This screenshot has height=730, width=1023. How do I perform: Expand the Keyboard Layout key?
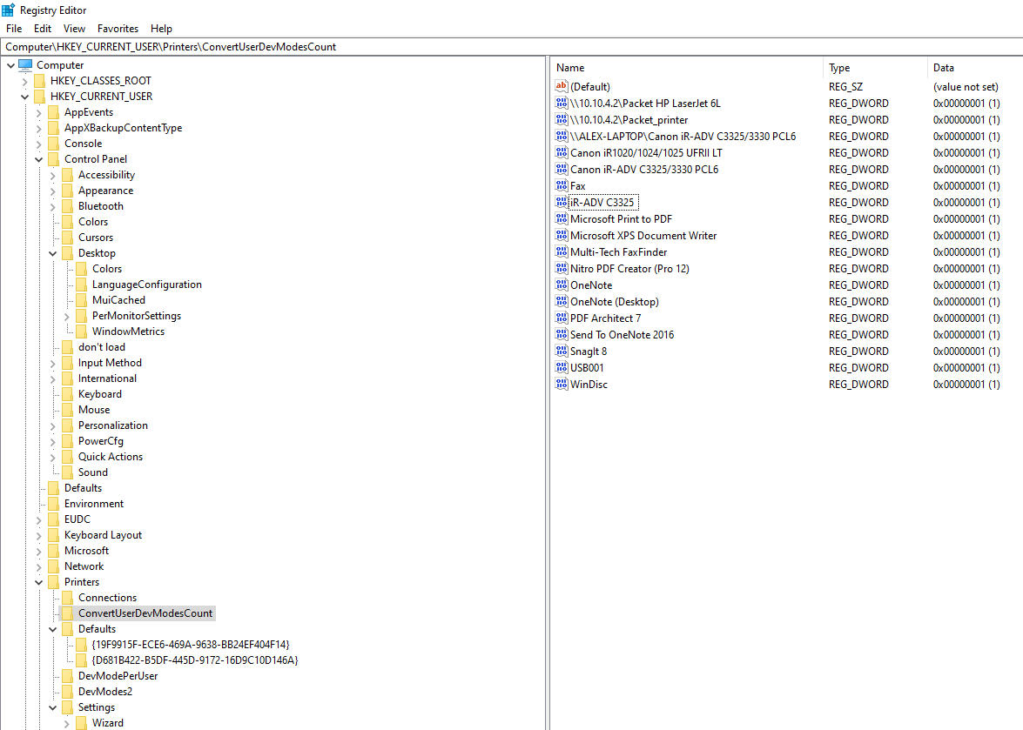(x=38, y=536)
